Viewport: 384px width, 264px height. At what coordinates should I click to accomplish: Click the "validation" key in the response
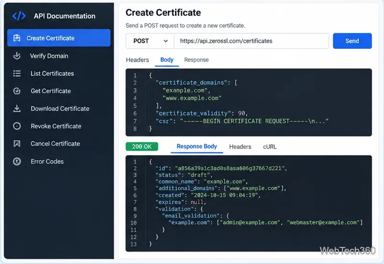pos(174,209)
